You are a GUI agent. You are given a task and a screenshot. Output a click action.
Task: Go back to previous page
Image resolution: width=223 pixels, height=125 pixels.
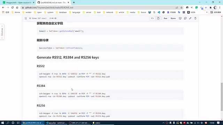[3, 8]
